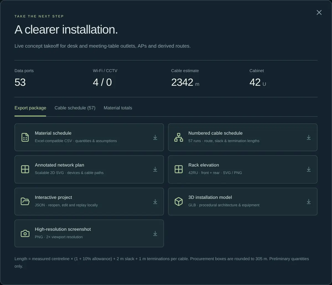Click the 'Wi-Fi / CCTV' label
The image size is (332, 285).
[x=105, y=71]
